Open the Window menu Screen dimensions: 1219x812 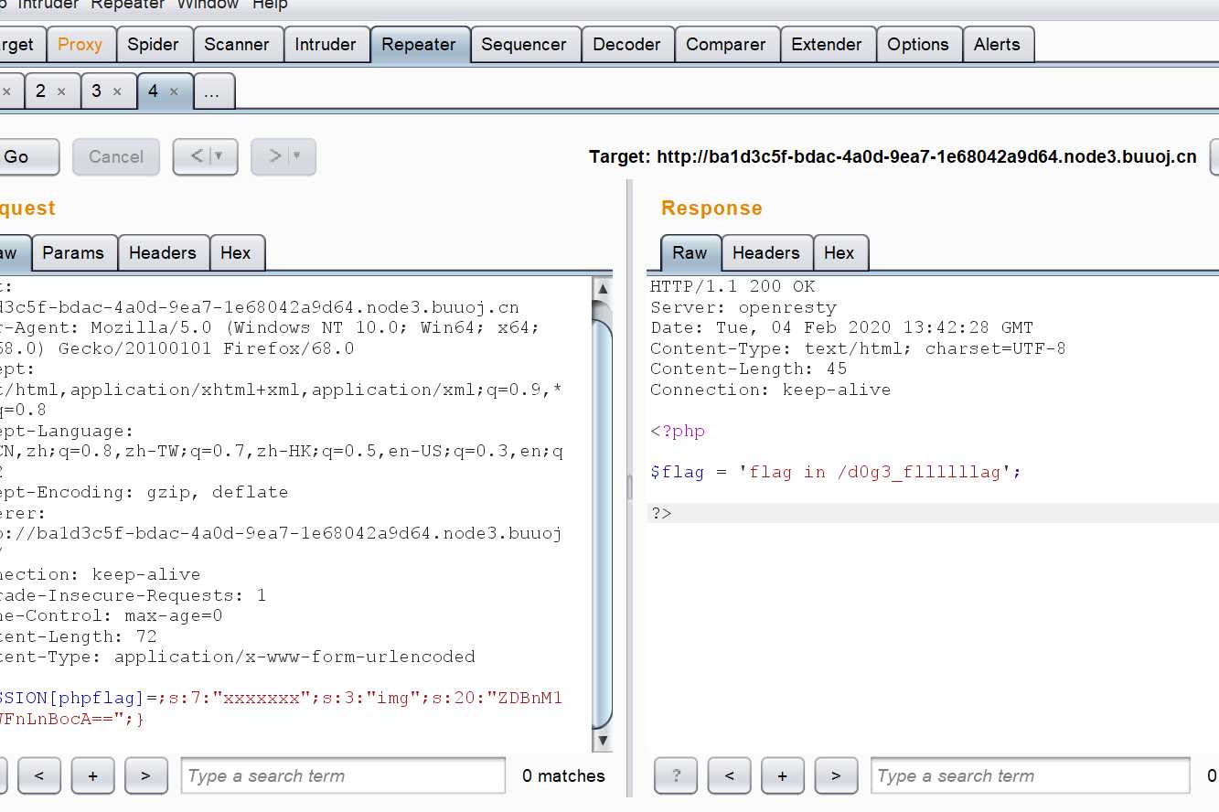pos(208,5)
